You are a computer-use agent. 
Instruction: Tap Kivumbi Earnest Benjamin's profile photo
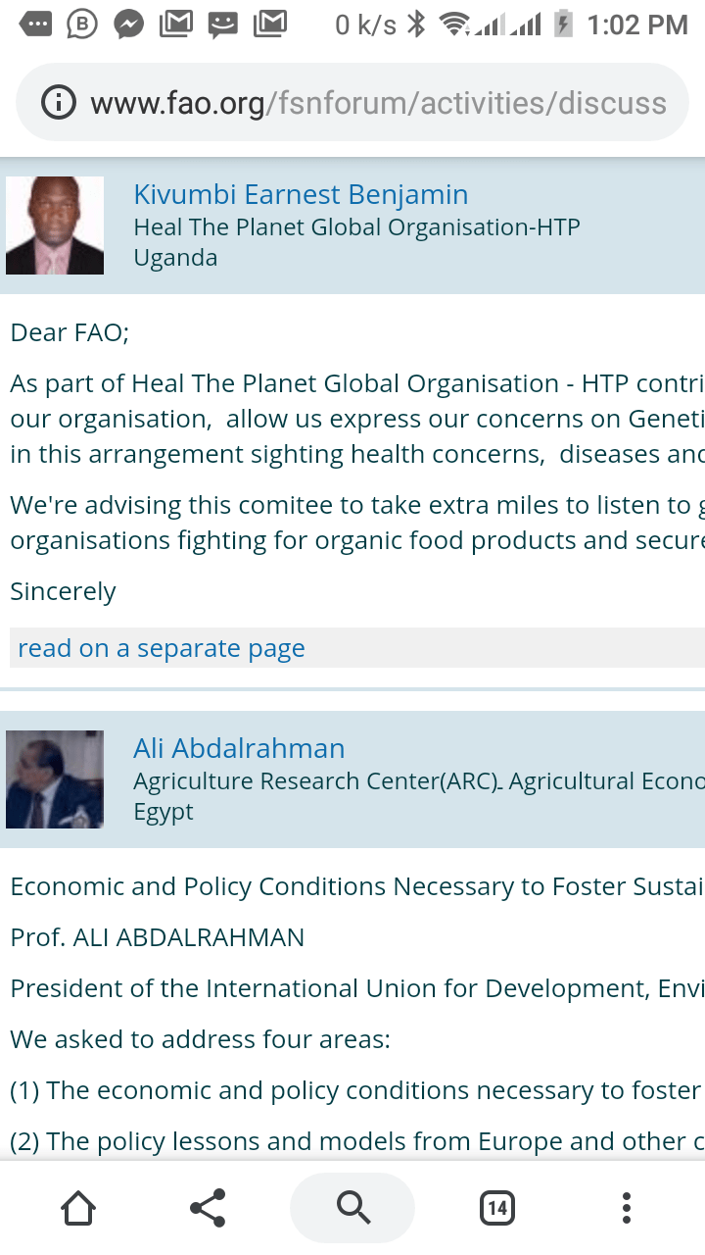click(x=55, y=226)
